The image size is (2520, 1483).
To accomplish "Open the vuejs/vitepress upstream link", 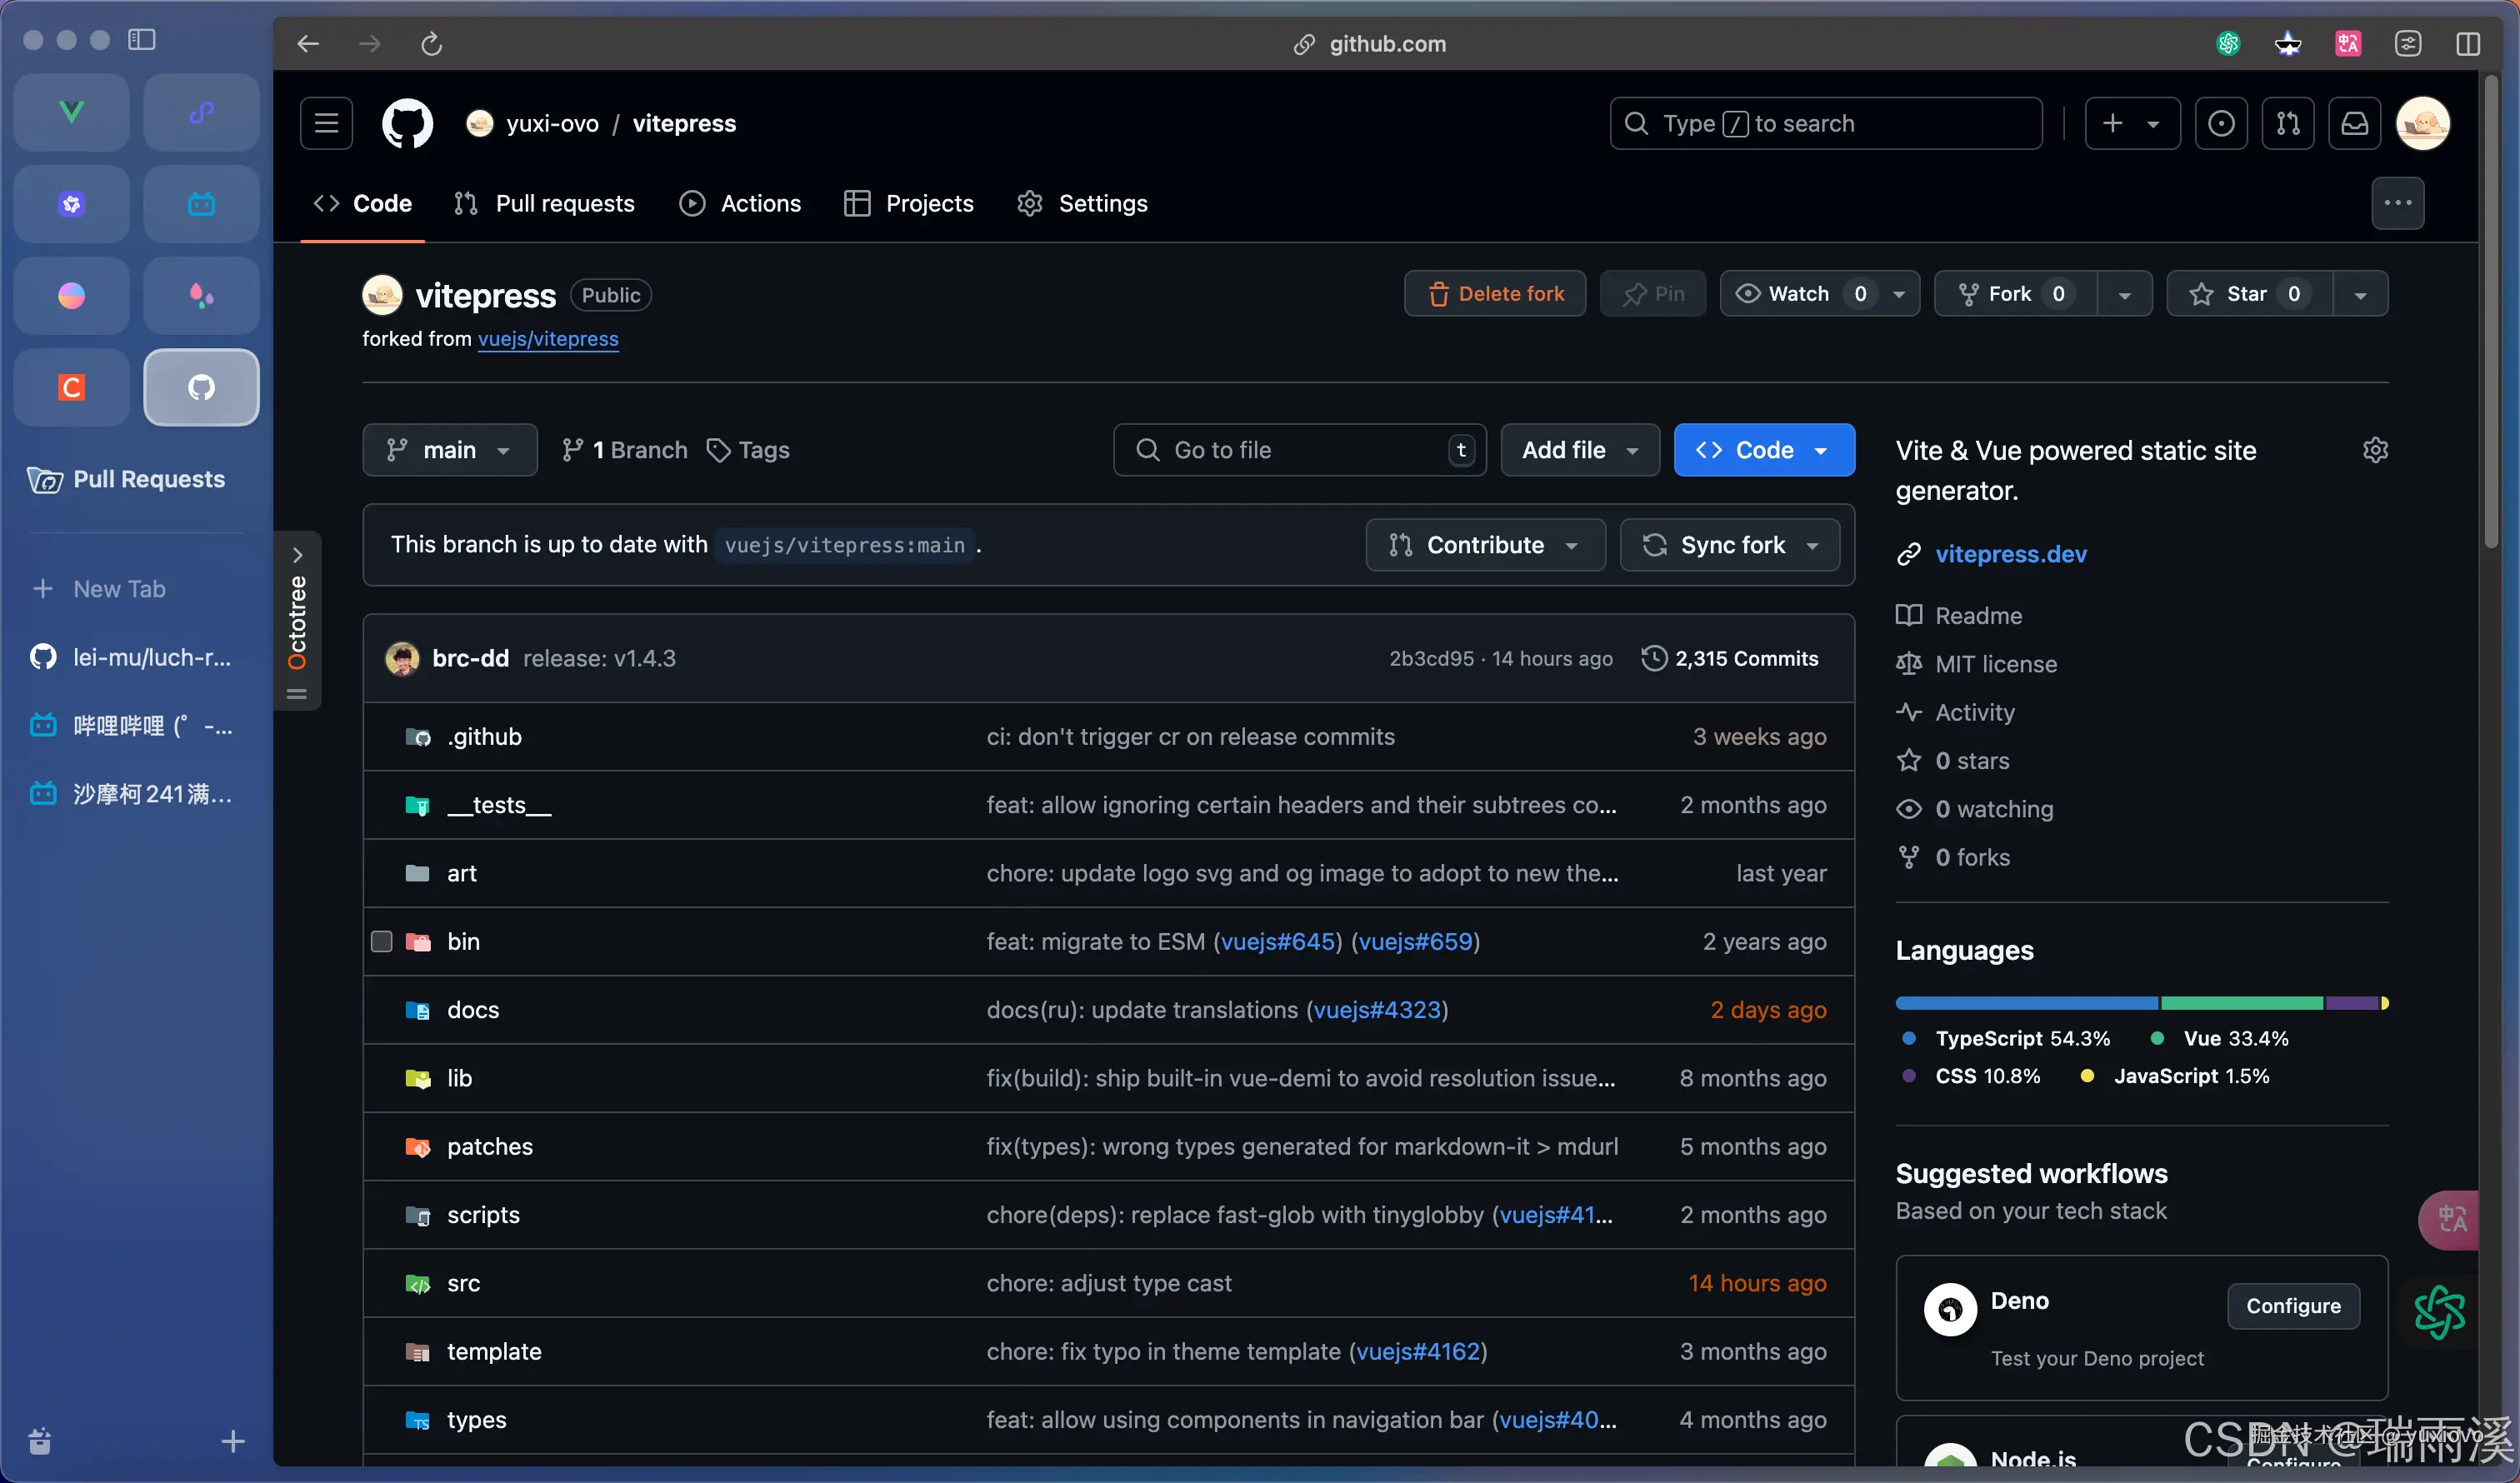I will click(x=548, y=339).
